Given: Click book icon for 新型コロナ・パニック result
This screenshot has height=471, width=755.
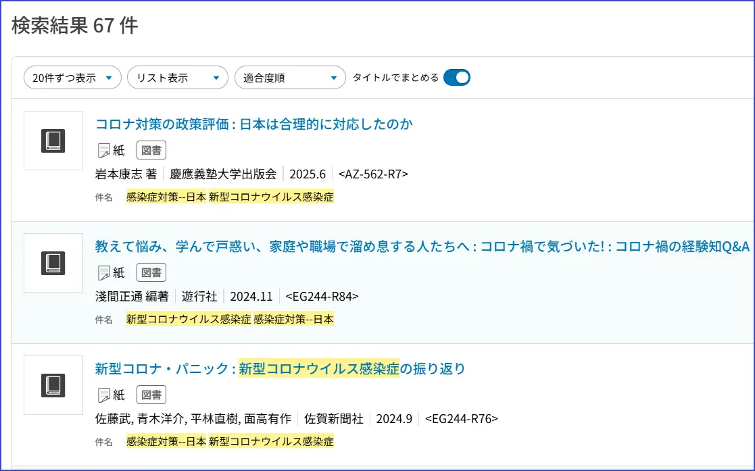Looking at the screenshot, I should tap(53, 385).
